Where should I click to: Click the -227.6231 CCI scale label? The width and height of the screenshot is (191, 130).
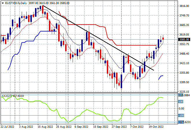click(x=184, y=122)
